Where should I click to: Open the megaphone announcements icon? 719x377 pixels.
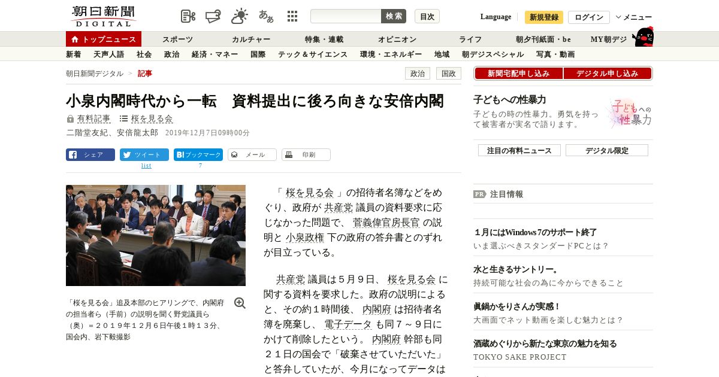pyautogui.click(x=213, y=16)
